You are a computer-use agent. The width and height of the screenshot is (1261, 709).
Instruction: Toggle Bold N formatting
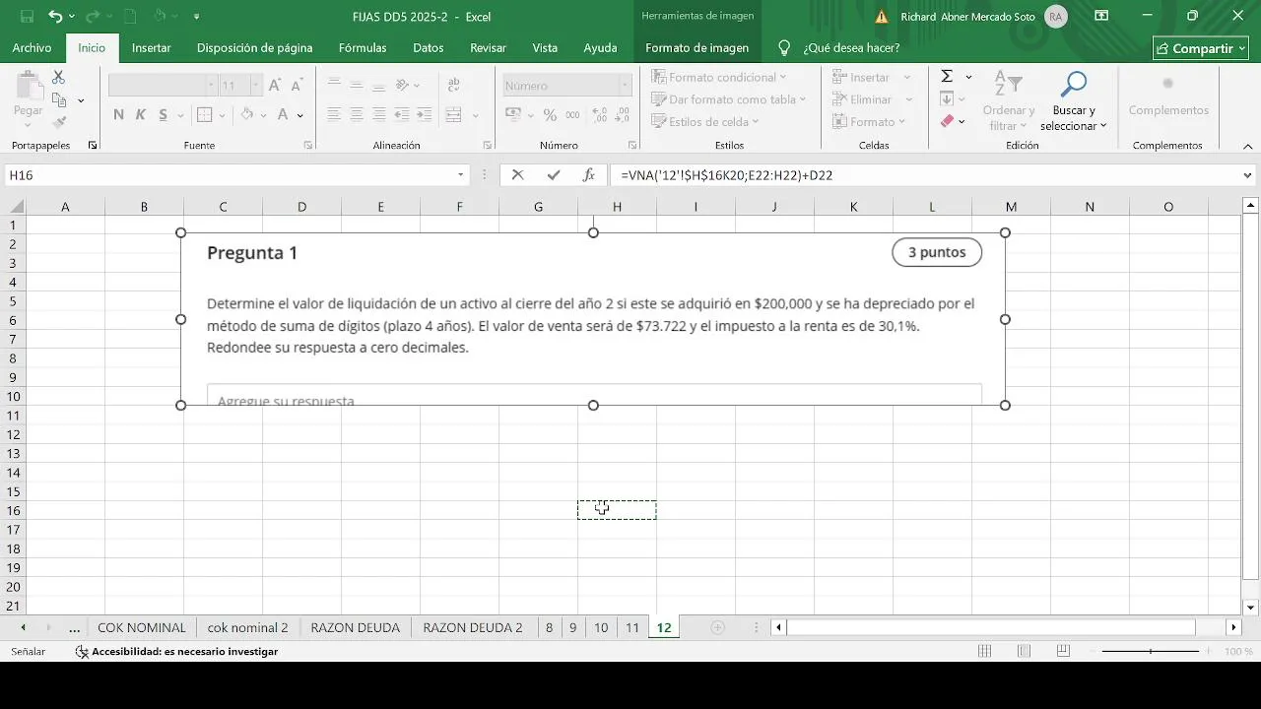[118, 114]
